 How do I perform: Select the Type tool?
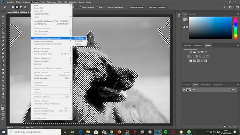pyautogui.click(x=3, y=82)
